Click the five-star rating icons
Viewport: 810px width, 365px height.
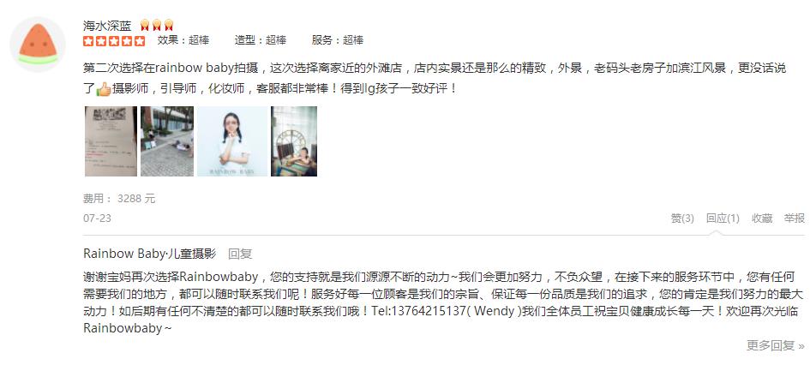114,41
